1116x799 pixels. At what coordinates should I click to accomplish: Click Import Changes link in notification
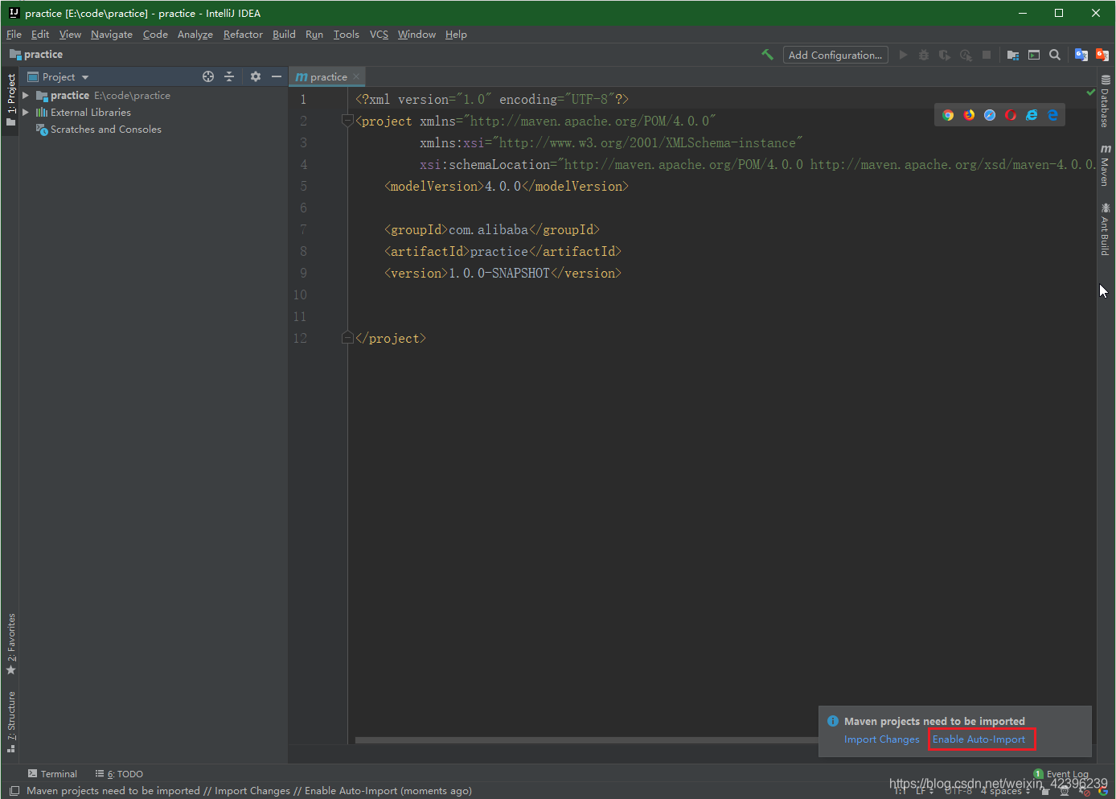(881, 739)
